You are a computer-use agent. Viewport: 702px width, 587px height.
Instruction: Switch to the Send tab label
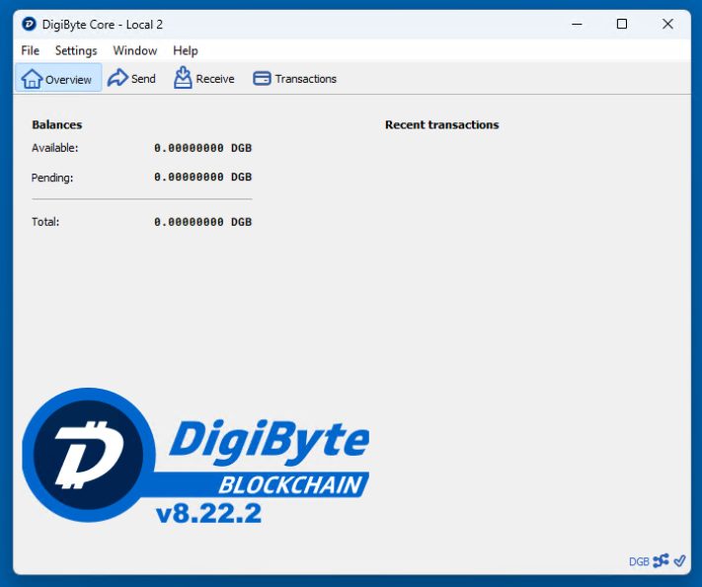[x=143, y=79]
